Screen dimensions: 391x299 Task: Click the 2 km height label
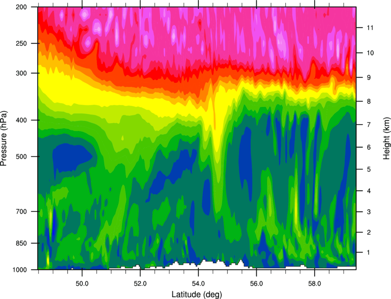click(x=369, y=232)
